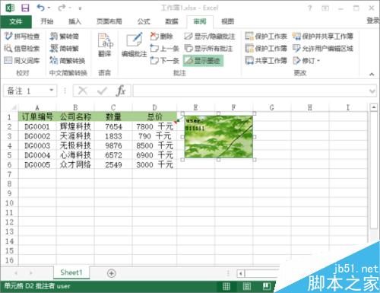Open the 文件 (File) menu

click(x=16, y=21)
